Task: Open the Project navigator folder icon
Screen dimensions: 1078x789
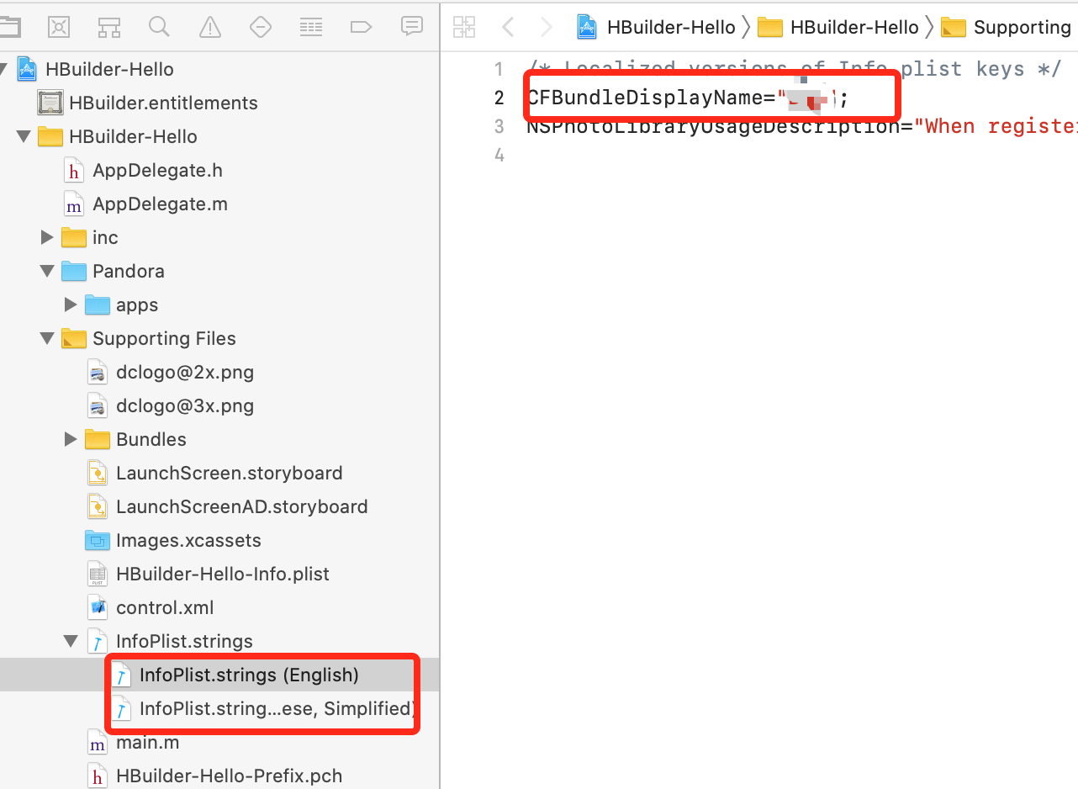Action: pyautogui.click(x=9, y=27)
